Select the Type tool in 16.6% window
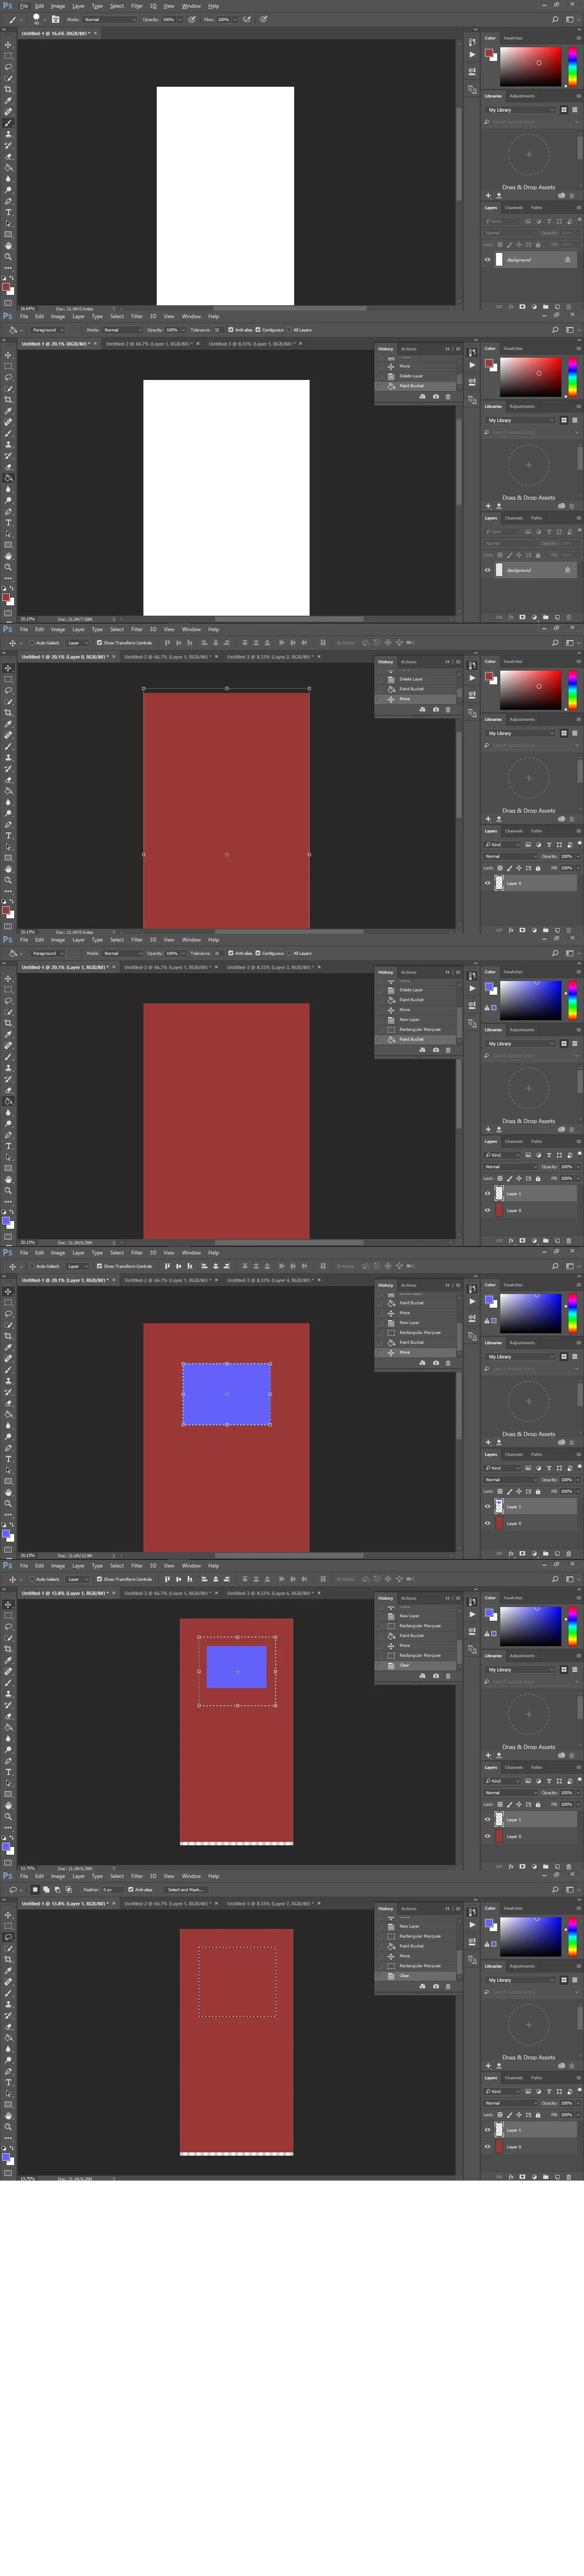The height and width of the screenshot is (2576, 584). pyautogui.click(x=8, y=212)
